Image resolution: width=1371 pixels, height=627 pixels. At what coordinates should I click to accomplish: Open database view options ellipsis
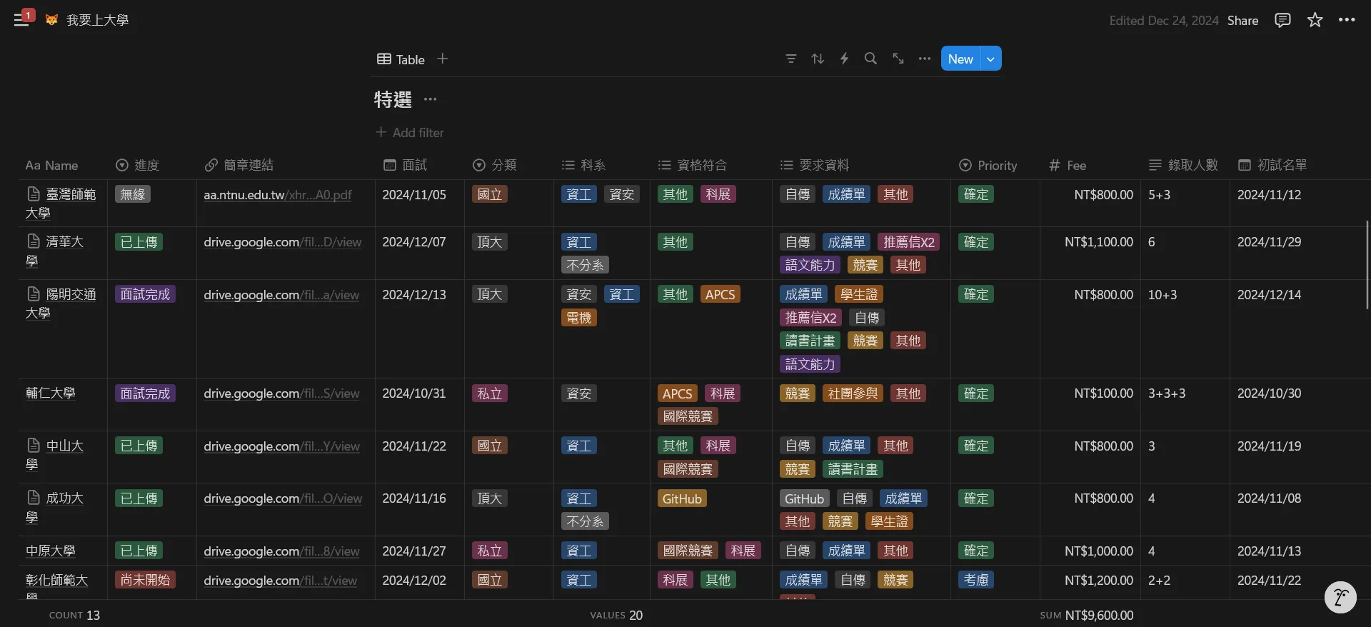pos(925,59)
